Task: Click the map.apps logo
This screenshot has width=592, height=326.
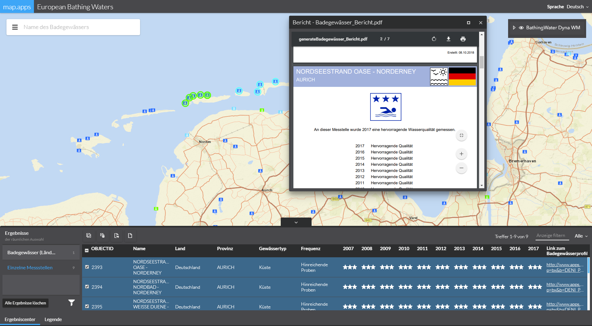Action: [x=17, y=7]
